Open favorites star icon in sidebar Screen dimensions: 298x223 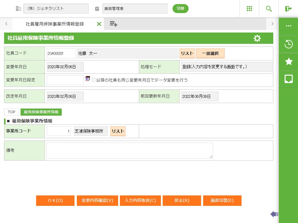pyautogui.click(x=288, y=62)
